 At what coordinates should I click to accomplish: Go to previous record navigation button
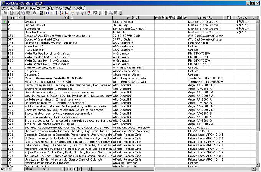[67, 169]
